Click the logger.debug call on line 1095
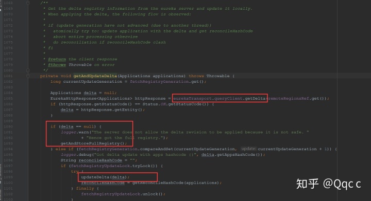Viewport: 371px width, 201px height. click(x=76, y=155)
